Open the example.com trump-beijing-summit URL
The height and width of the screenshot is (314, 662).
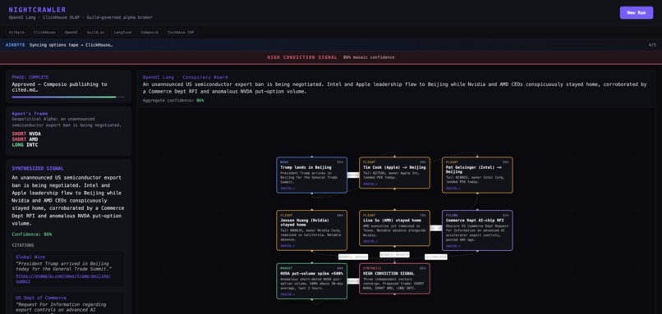click(63, 278)
